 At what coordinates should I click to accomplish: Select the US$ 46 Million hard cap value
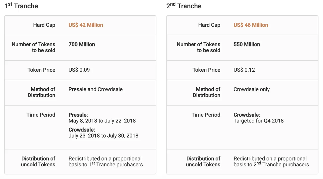click(x=251, y=25)
